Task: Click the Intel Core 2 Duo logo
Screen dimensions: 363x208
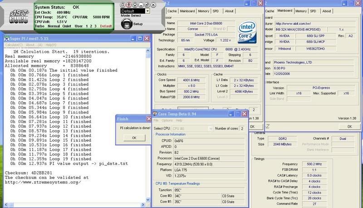Action: point(247,32)
